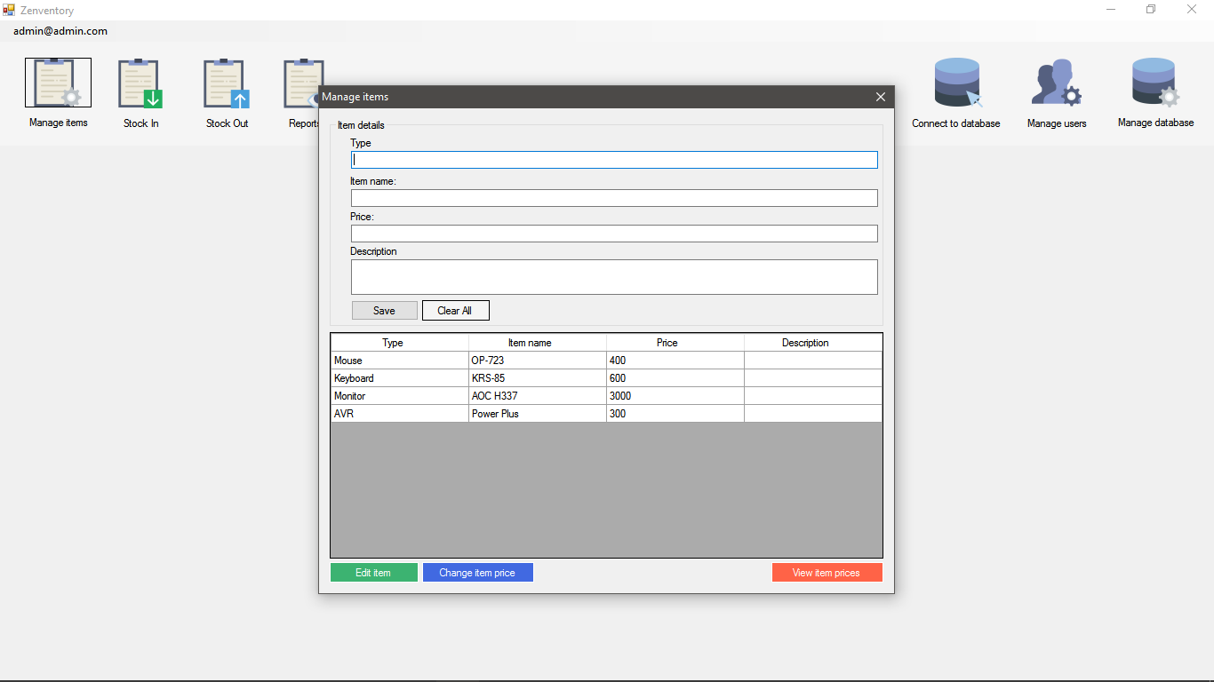This screenshot has width=1214, height=682.
Task: Select the OP-723 item name cell
Action: coord(538,361)
